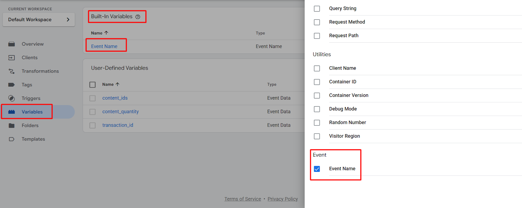522x208 pixels.
Task: Click the Folders icon in sidebar
Action: [11, 126]
